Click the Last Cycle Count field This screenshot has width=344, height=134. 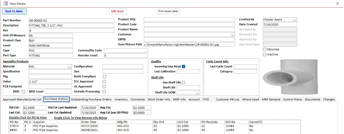(245, 67)
